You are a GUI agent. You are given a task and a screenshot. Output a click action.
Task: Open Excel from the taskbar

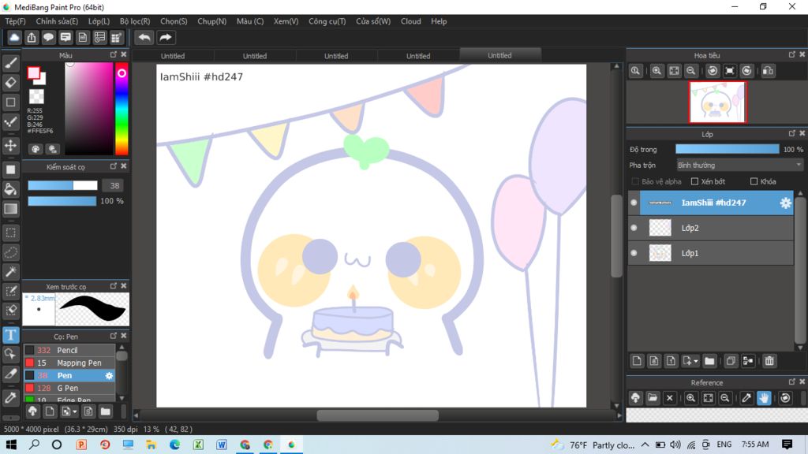[x=198, y=445]
